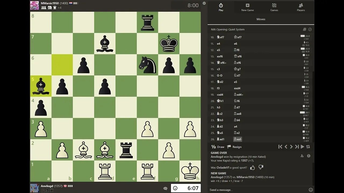
Task: Focus the Send a message field
Action: pos(258,190)
